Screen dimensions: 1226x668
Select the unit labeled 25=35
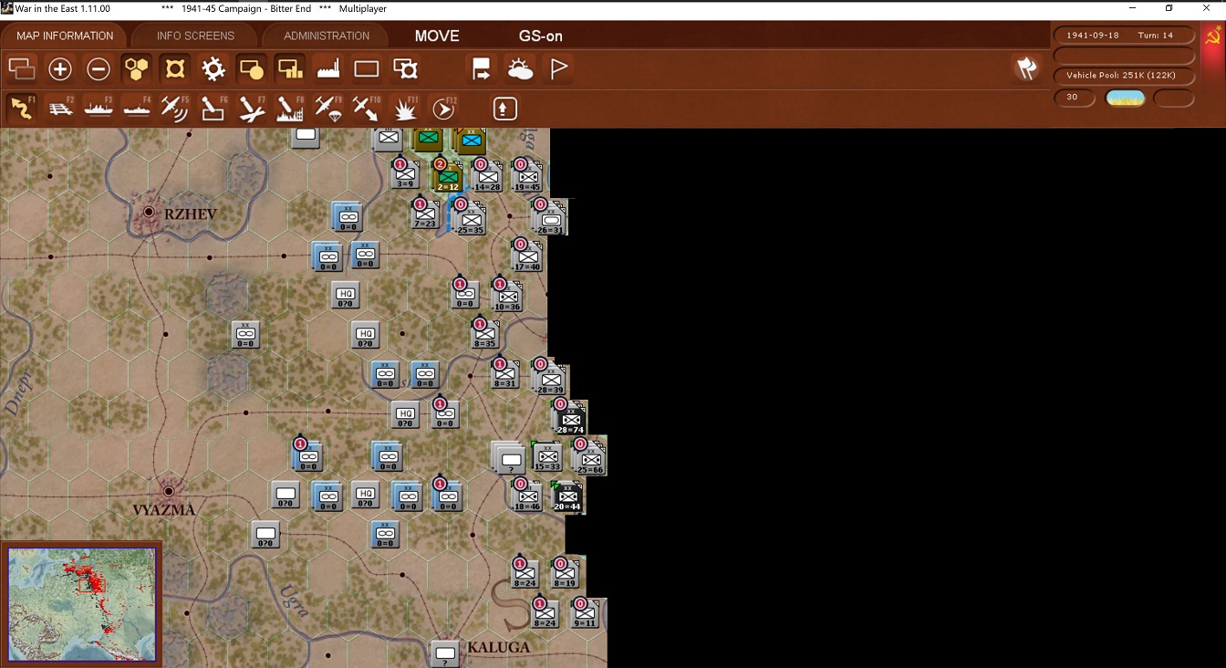471,220
